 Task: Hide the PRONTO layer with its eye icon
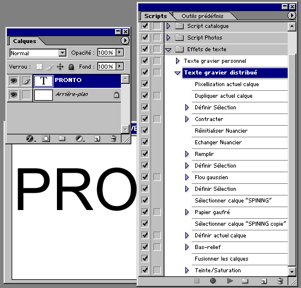(x=13, y=80)
